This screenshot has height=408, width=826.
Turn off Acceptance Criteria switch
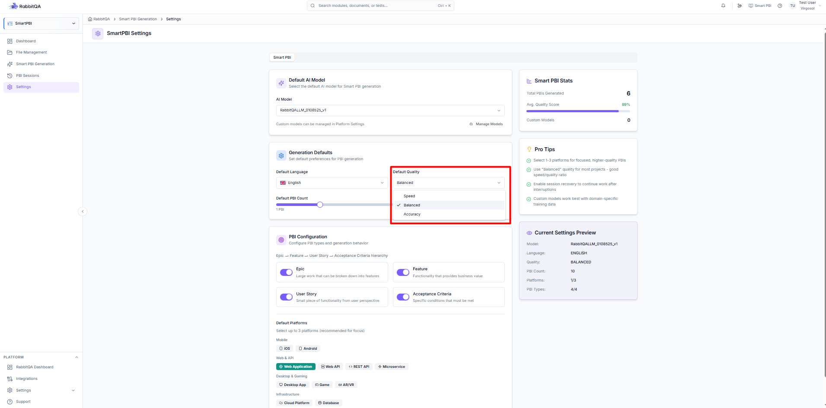pyautogui.click(x=403, y=297)
